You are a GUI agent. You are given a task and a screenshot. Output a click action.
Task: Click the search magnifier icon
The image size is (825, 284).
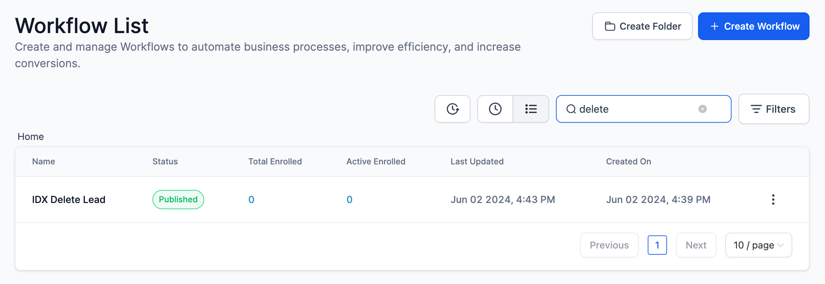click(x=571, y=109)
